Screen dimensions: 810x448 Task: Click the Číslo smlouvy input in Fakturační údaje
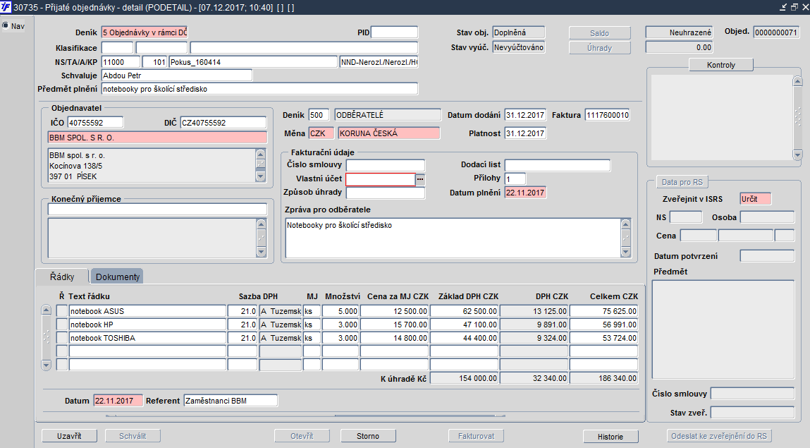(385, 166)
